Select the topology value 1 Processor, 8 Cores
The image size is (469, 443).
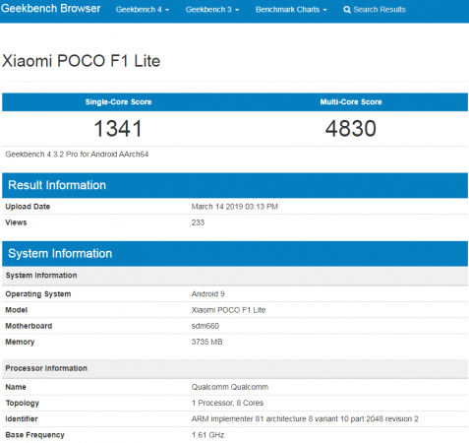pos(228,403)
